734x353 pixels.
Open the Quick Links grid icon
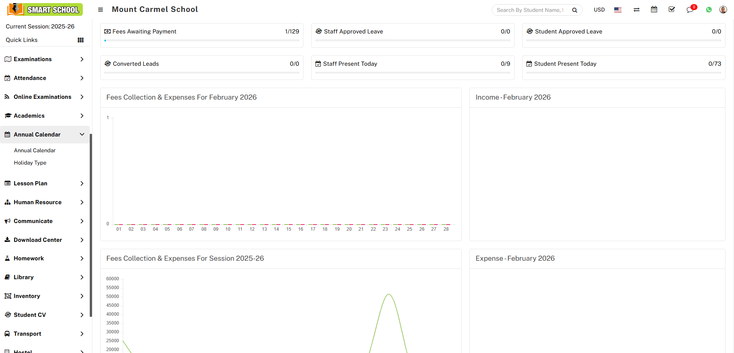80,40
